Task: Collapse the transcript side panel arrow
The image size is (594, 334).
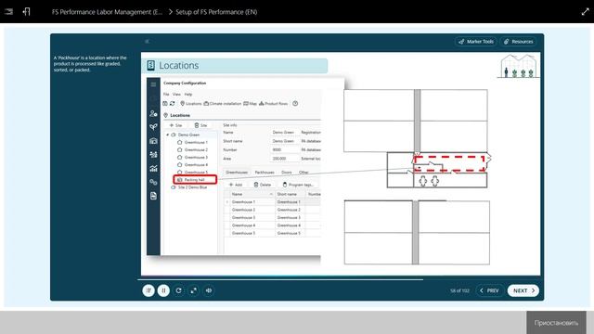Action: [147, 41]
